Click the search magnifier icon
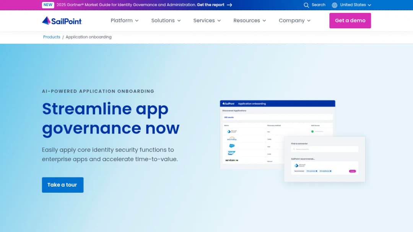 306,5
